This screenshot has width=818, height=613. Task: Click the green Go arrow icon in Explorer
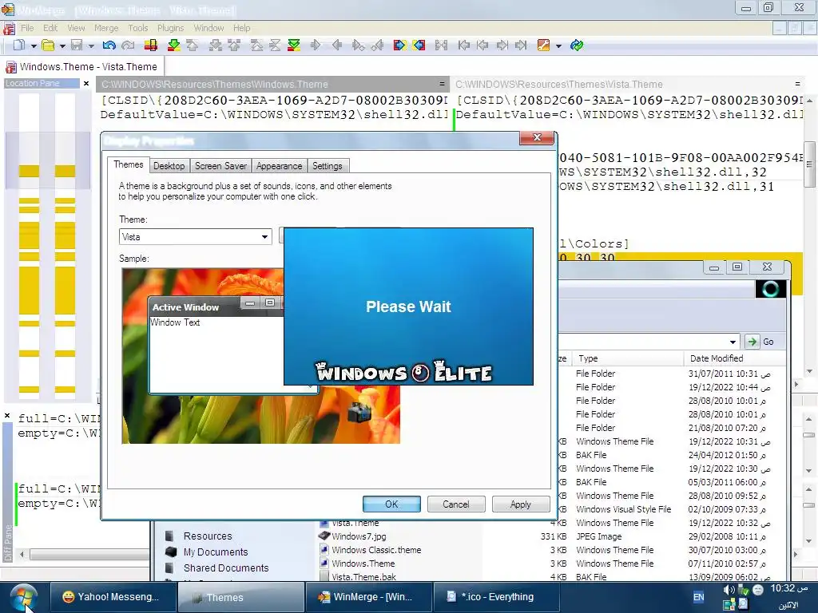[x=752, y=342]
